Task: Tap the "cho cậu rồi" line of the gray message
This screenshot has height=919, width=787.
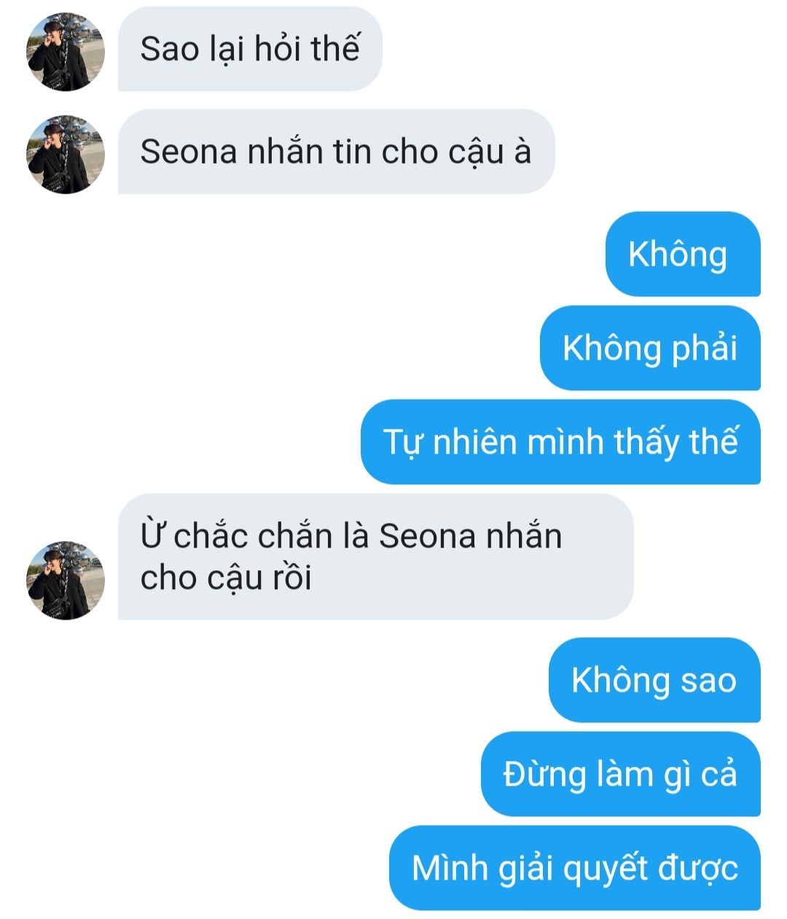Action: click(226, 578)
